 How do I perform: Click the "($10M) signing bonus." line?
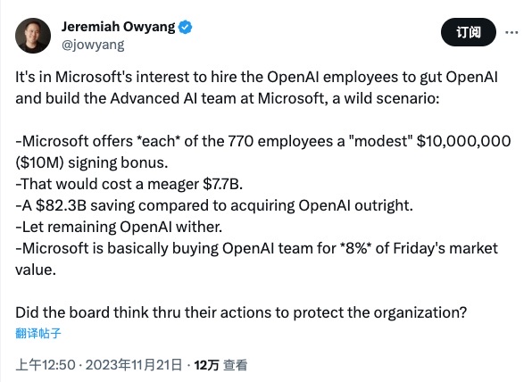(x=92, y=162)
